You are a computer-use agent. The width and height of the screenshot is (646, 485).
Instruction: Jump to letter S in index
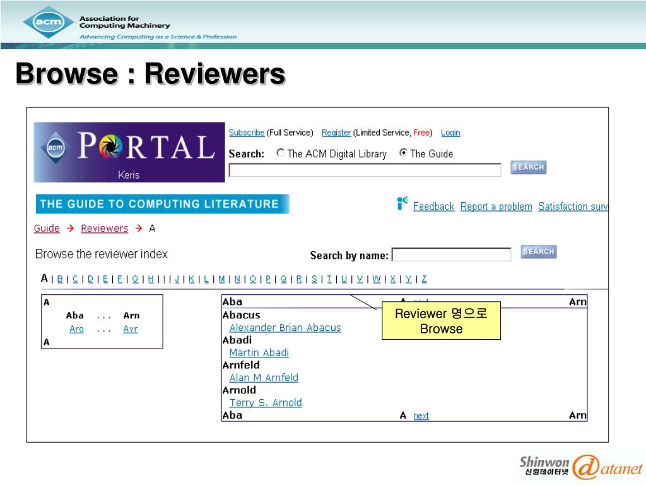(314, 279)
